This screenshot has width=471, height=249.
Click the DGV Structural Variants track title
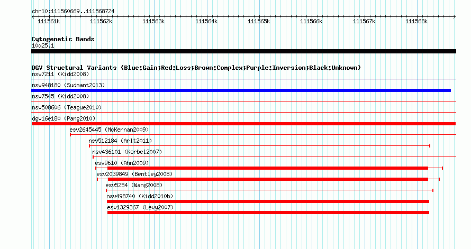tap(196, 68)
